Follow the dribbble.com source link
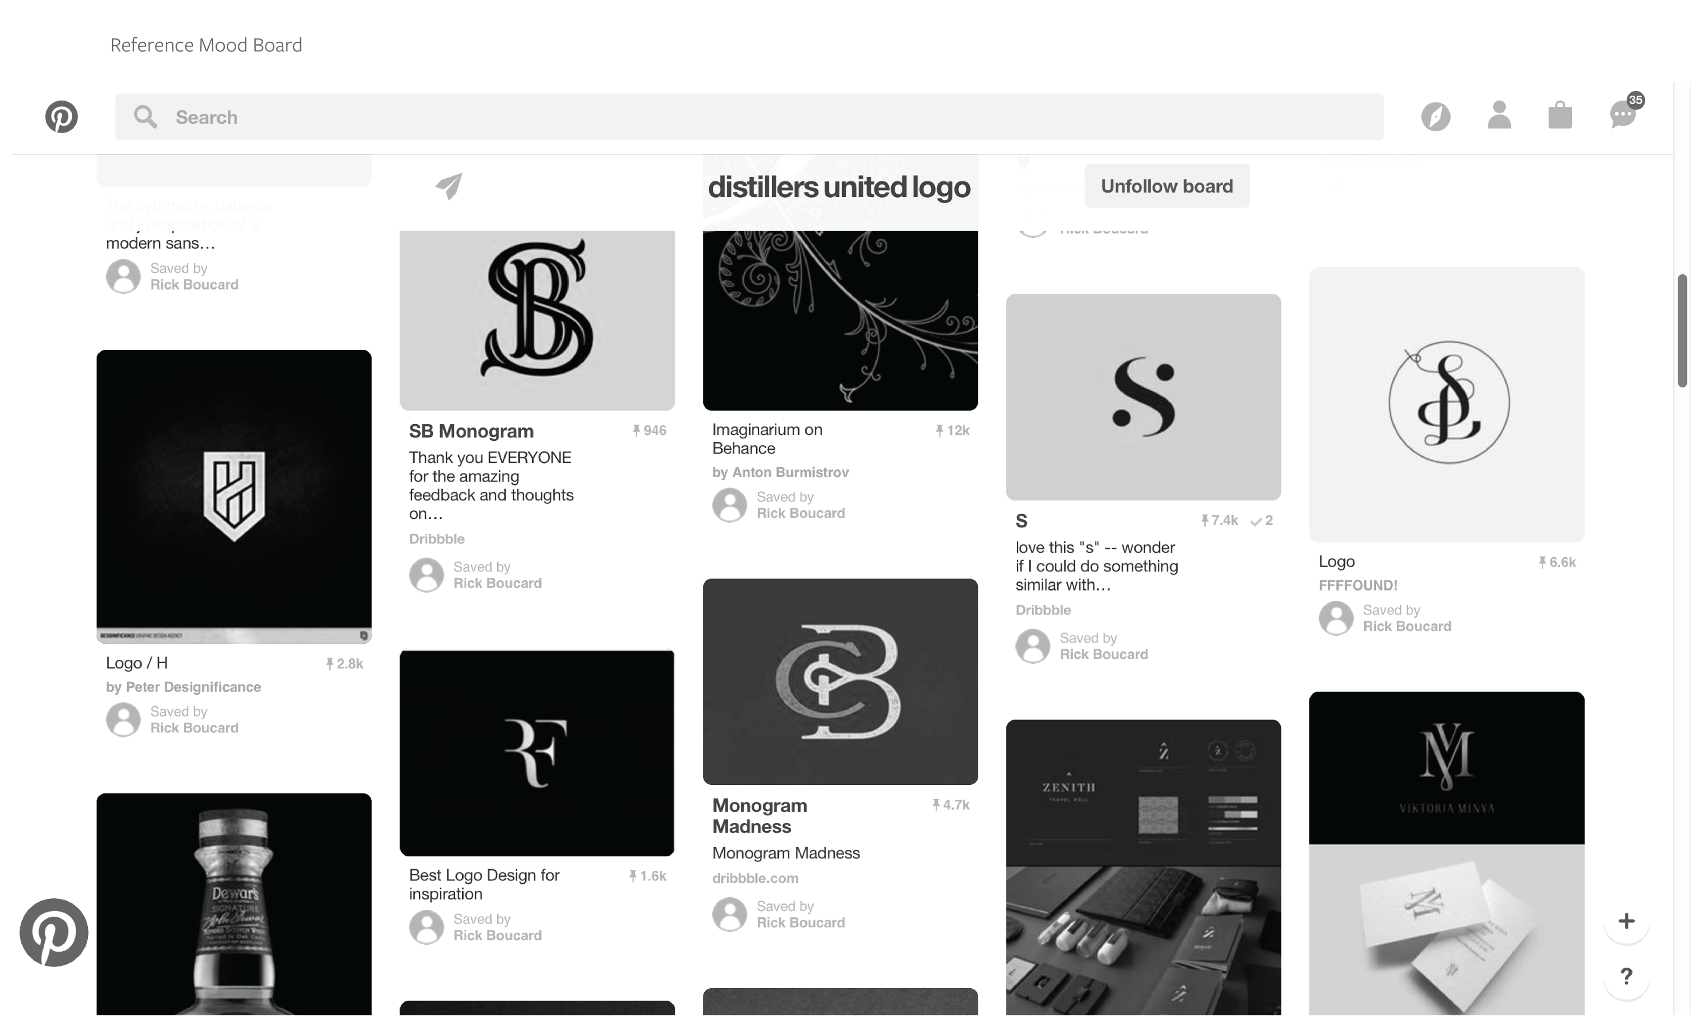Screen dimensions: 1702x1029 755,878
